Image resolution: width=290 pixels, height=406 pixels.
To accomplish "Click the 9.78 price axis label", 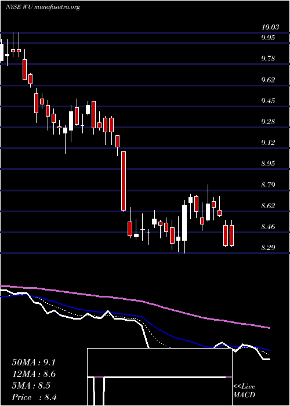I will tap(268, 58).
